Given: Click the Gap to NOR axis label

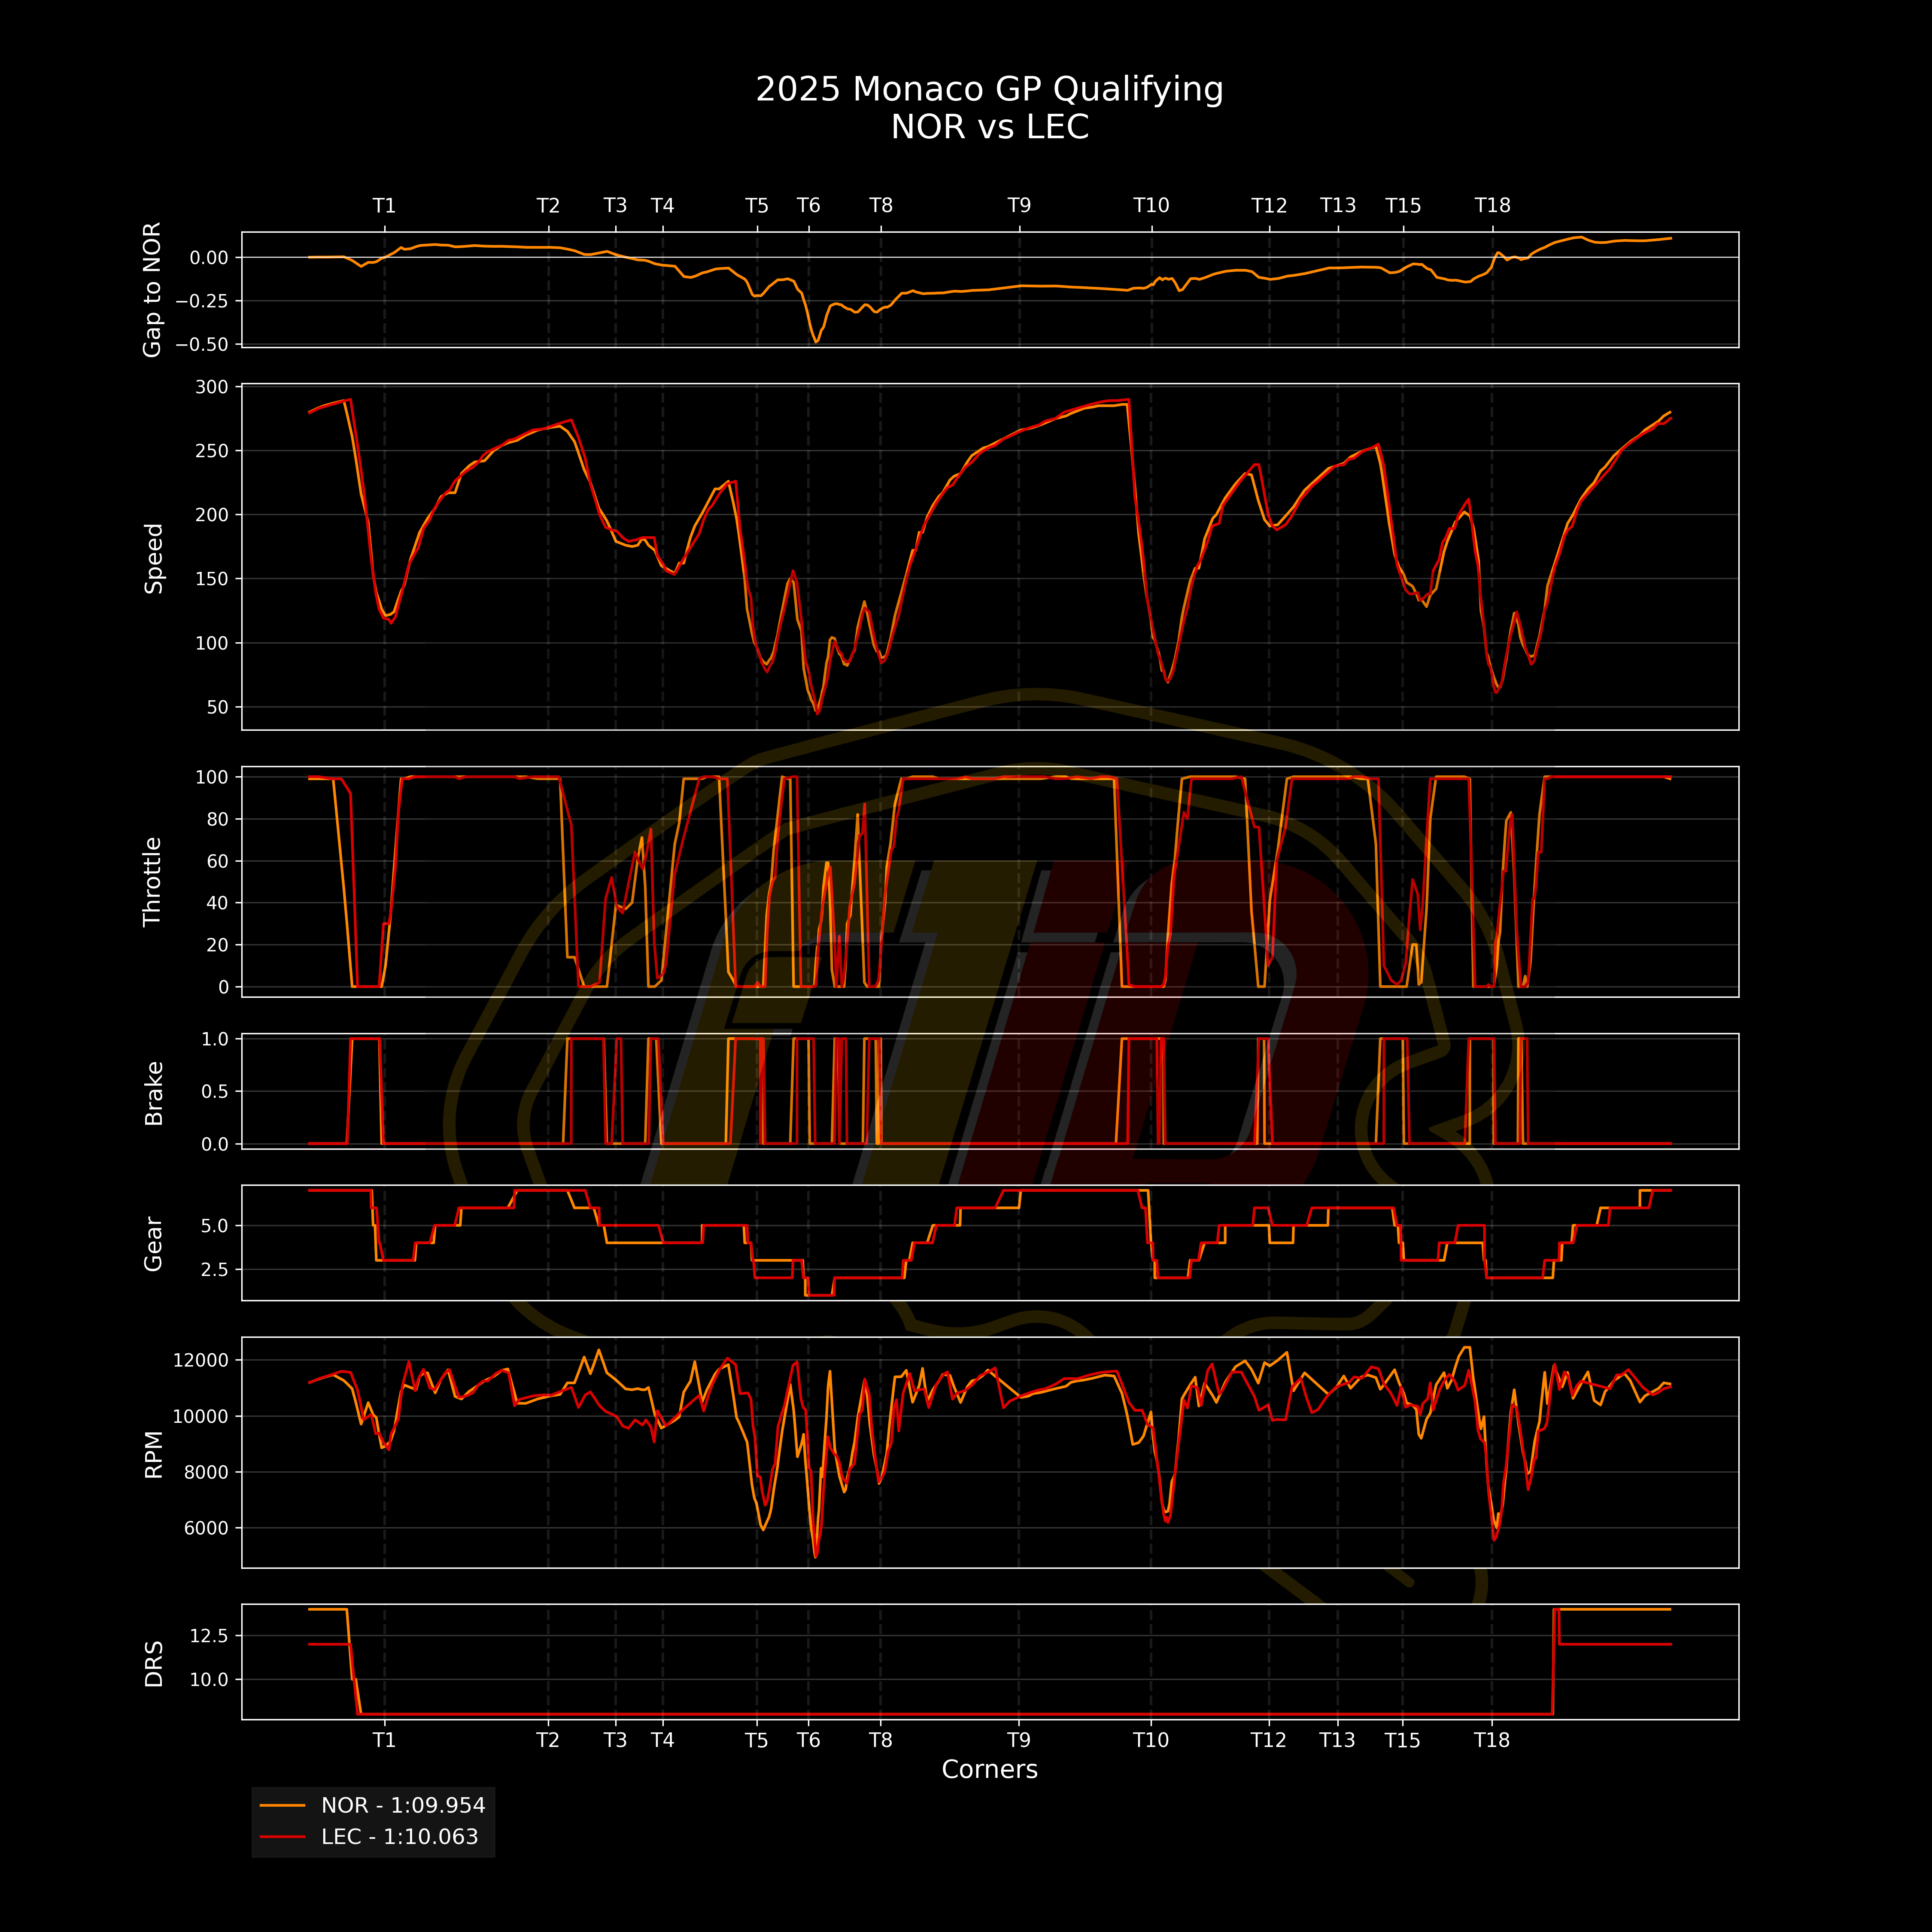Looking at the screenshot, I should [152, 290].
